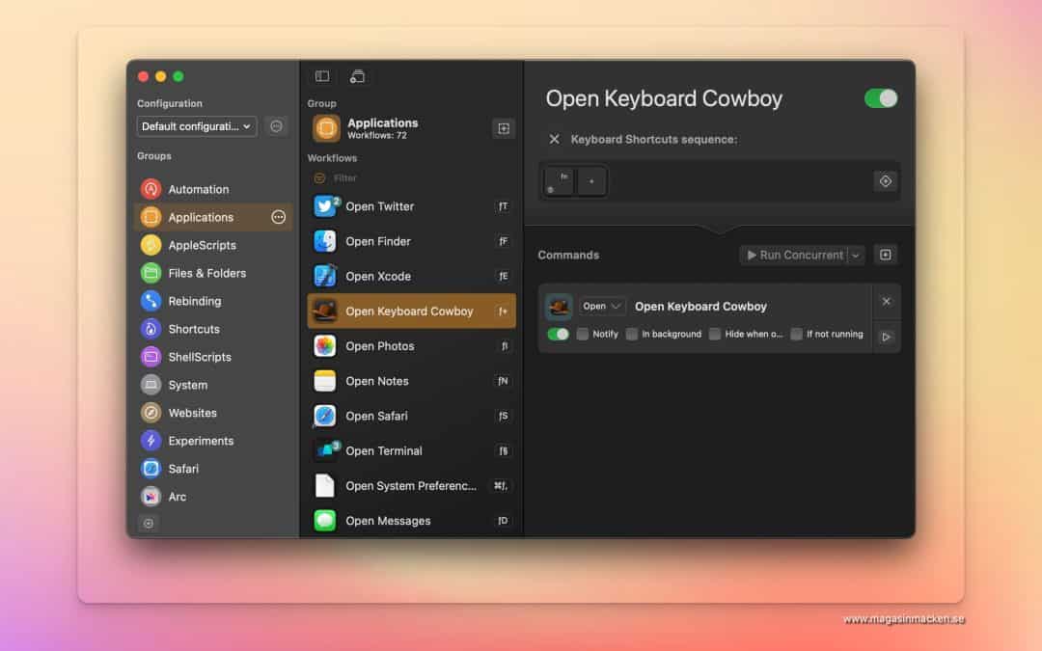
Task: Click the Terminal icon in workflows
Action: point(325,450)
